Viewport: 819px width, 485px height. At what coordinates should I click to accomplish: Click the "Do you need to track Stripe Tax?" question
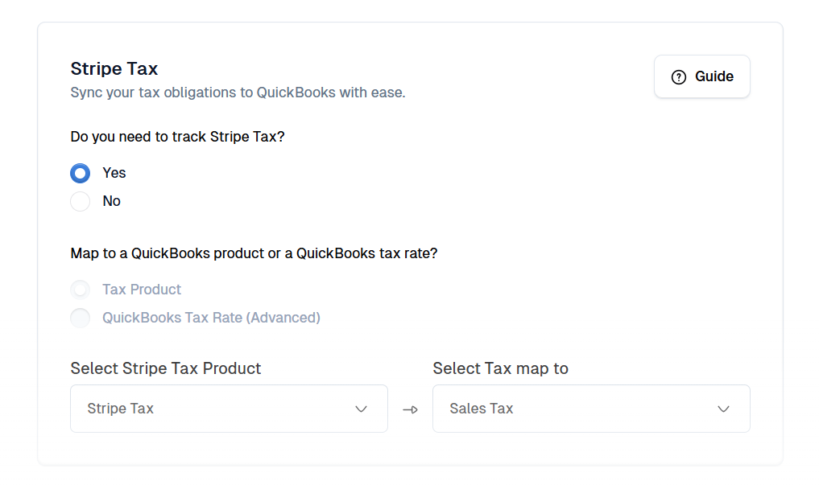tap(177, 137)
